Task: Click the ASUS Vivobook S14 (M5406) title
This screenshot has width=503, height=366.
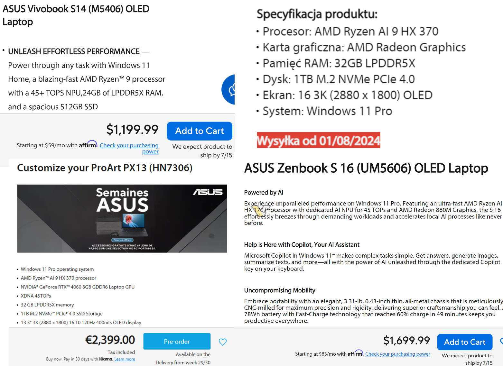Action: coord(76,15)
